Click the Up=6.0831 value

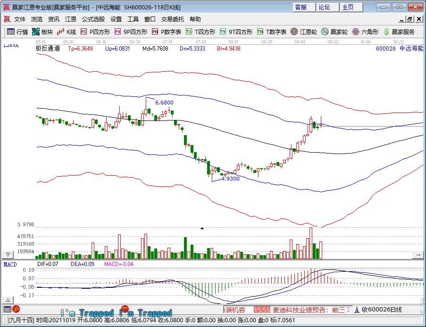(117, 49)
